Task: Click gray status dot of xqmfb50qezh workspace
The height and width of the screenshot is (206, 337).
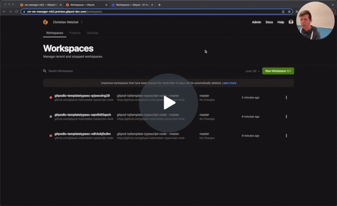Action: click(51, 117)
